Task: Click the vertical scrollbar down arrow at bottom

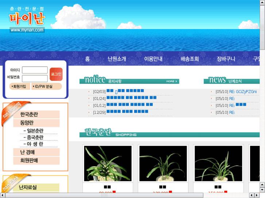Action: 262,190
